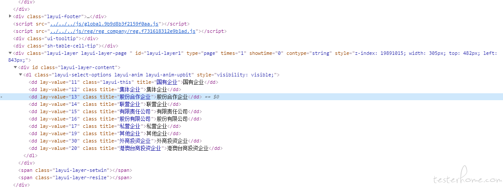Click the ellipsis beside the selected row
Screen dimensions: 503x190
pyautogui.click(x=1, y=97)
